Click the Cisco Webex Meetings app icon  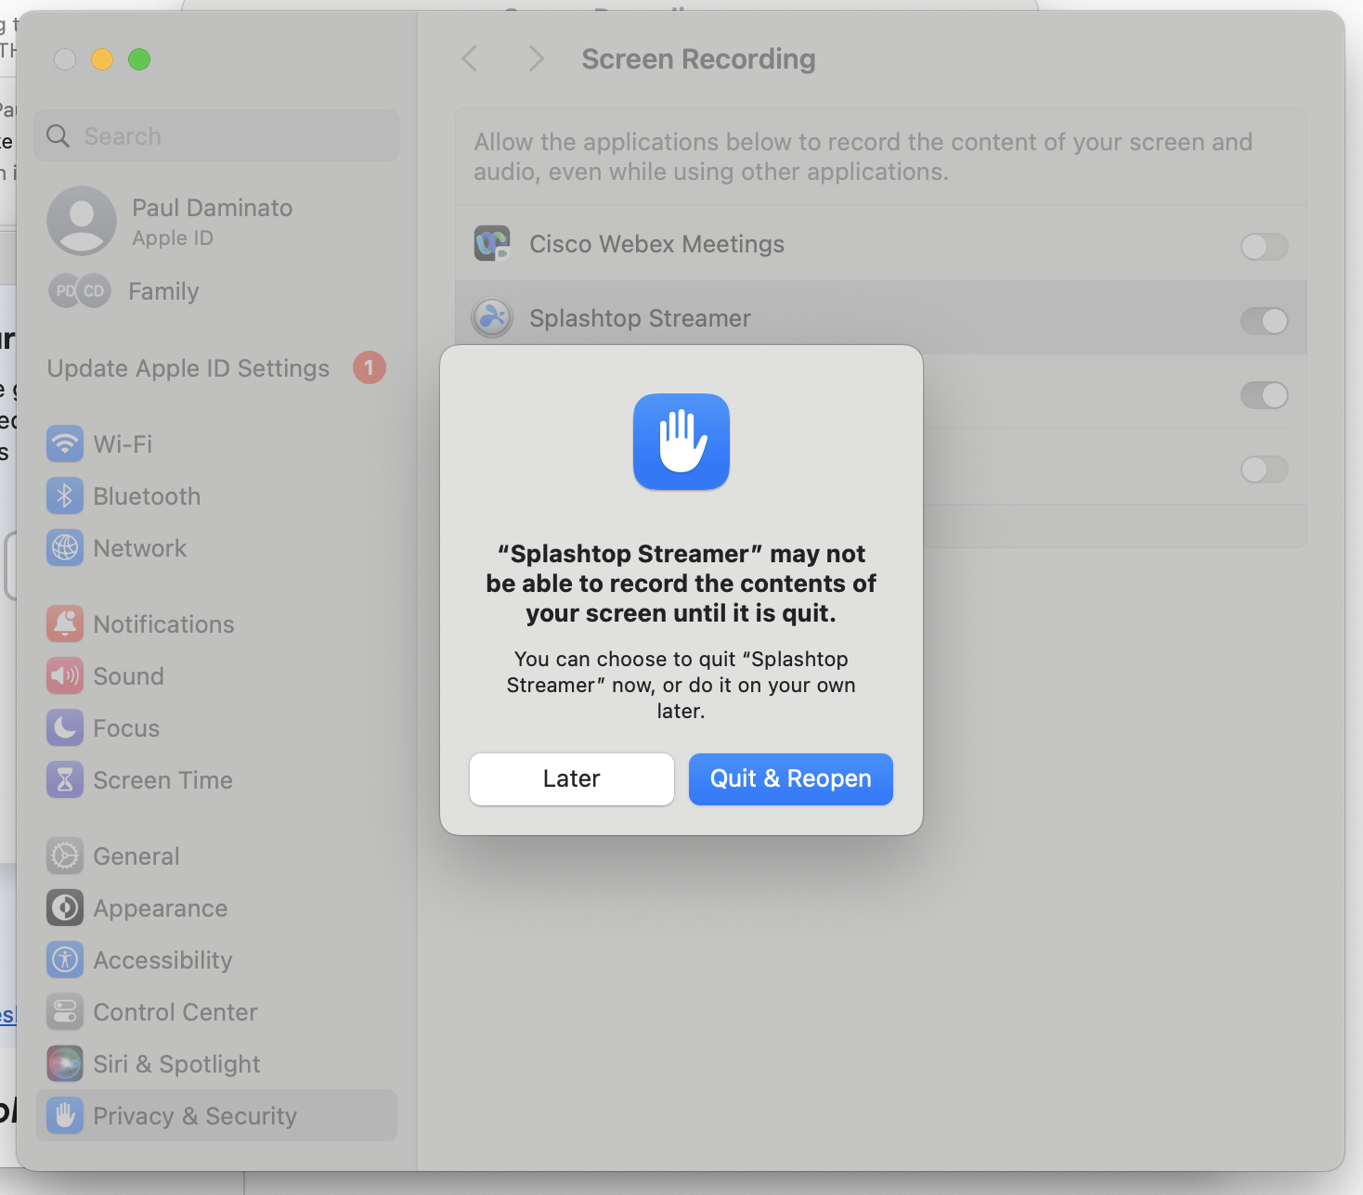pyautogui.click(x=492, y=244)
